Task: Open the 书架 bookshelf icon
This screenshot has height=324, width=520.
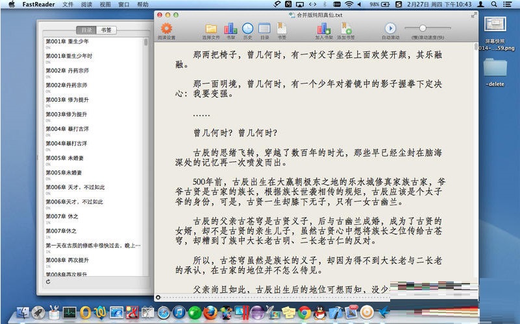Action: tap(230, 29)
